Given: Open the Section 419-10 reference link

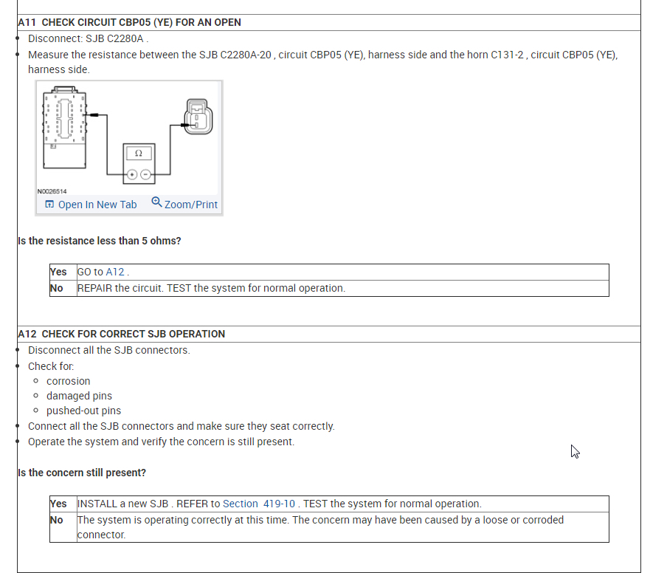Looking at the screenshot, I should tap(259, 504).
